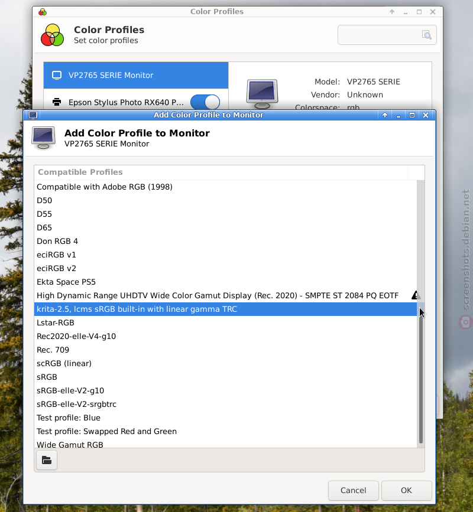Image resolution: width=473 pixels, height=512 pixels.
Task: Click the printer icon beside Epson Stylus Photo
Action: point(57,102)
